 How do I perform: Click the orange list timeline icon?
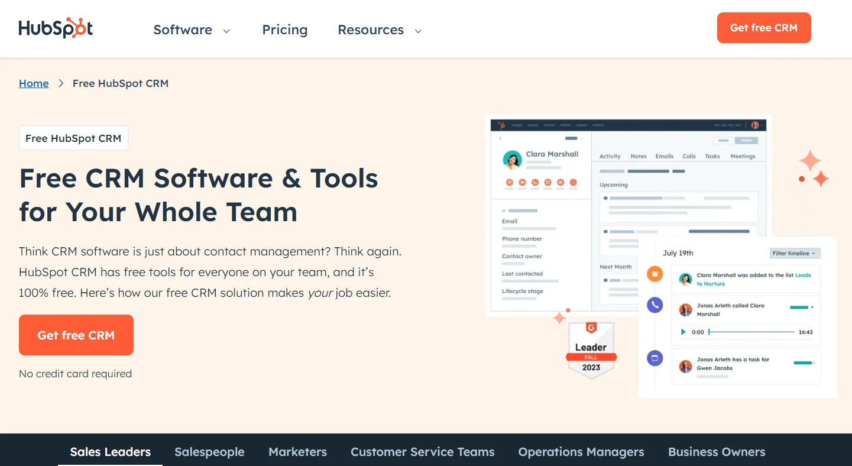point(655,274)
